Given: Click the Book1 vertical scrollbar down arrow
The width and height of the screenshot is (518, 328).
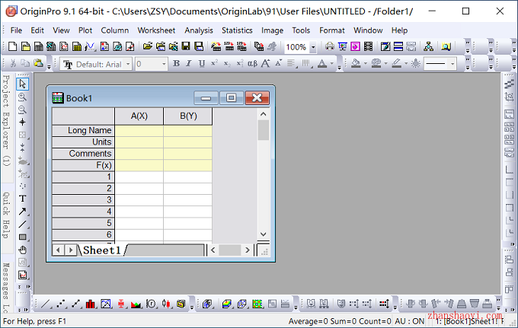Looking at the screenshot, I should click(264, 234).
